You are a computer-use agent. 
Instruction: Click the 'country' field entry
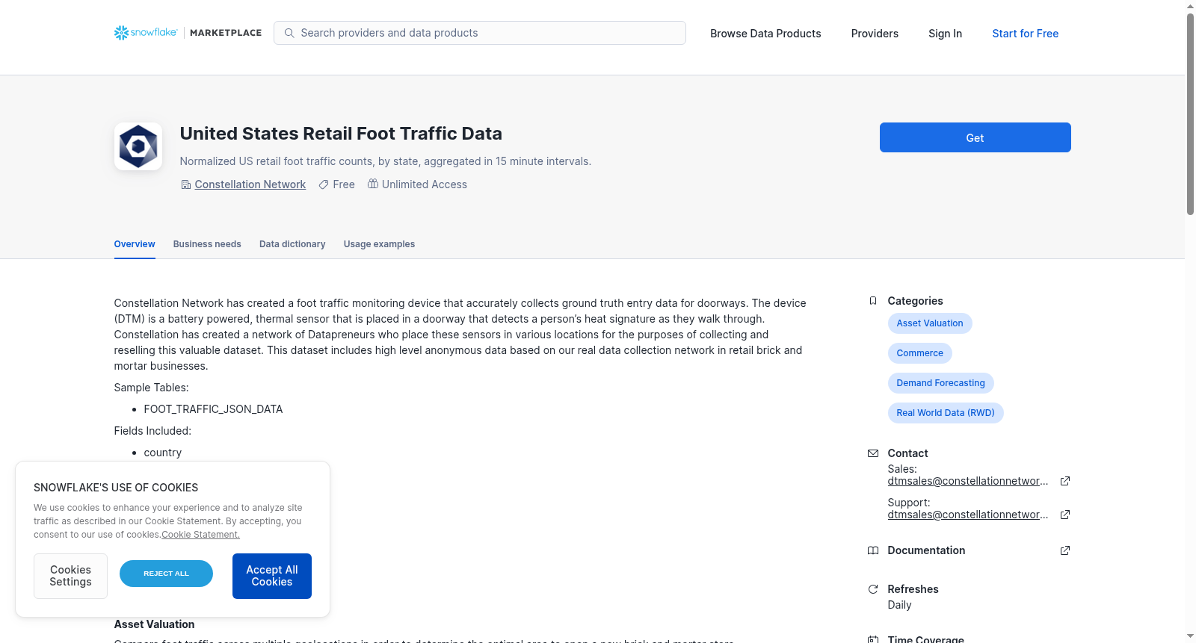point(163,453)
